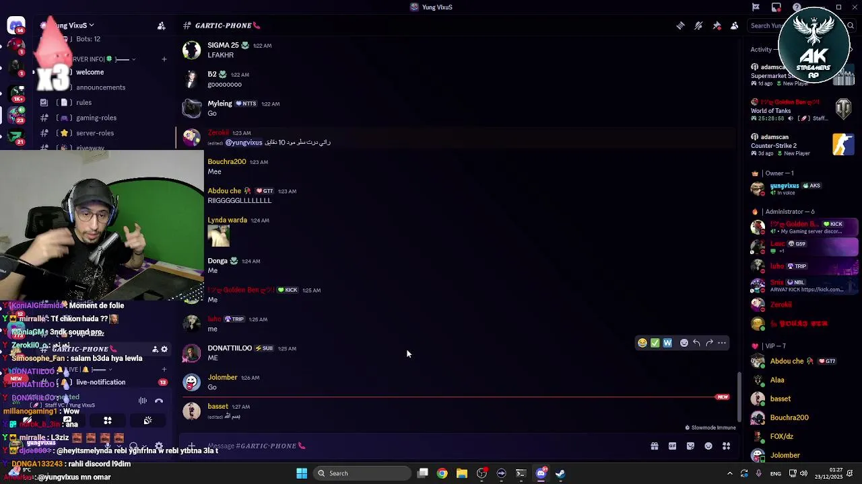The width and height of the screenshot is (862, 484).
Task: Open yungvixus in Owner member list
Action: pos(805,189)
